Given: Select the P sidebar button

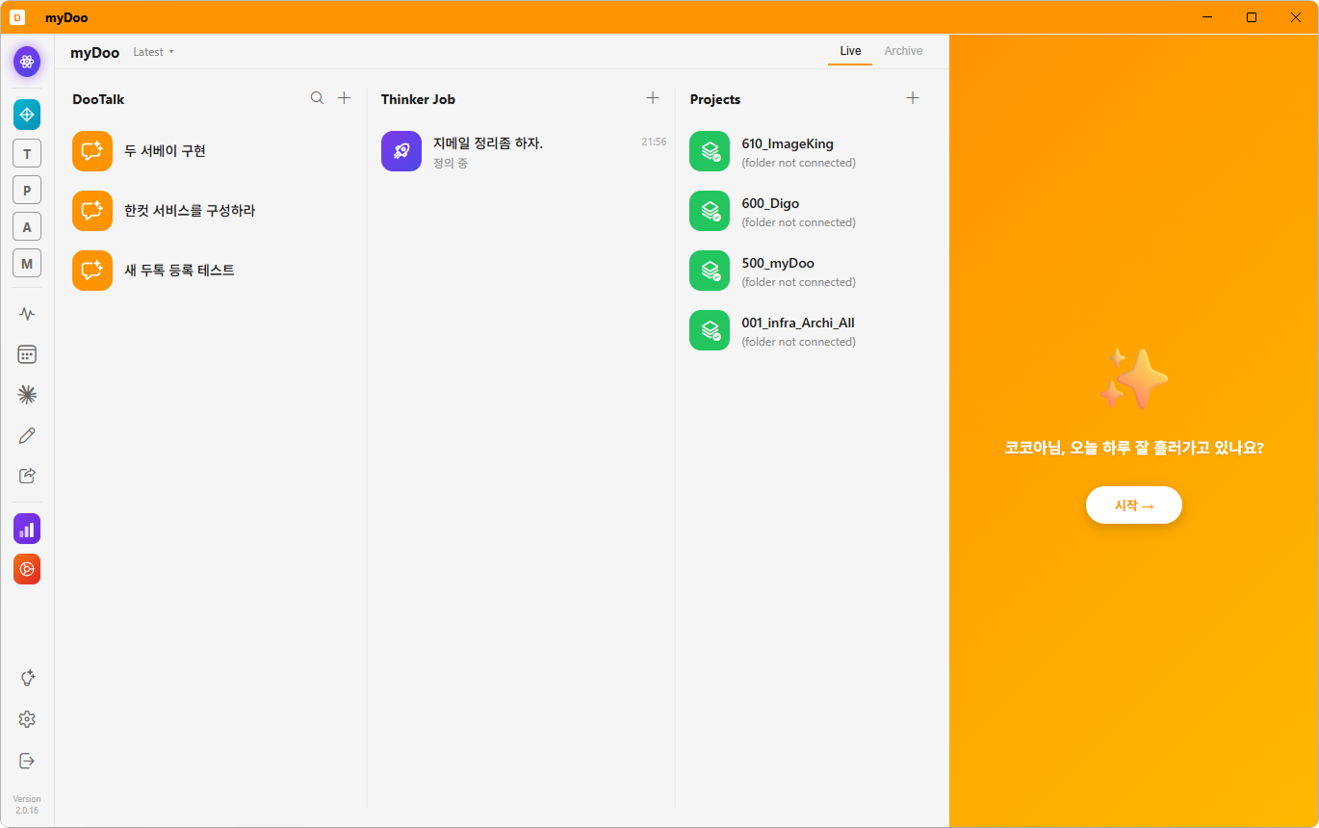Looking at the screenshot, I should point(27,191).
